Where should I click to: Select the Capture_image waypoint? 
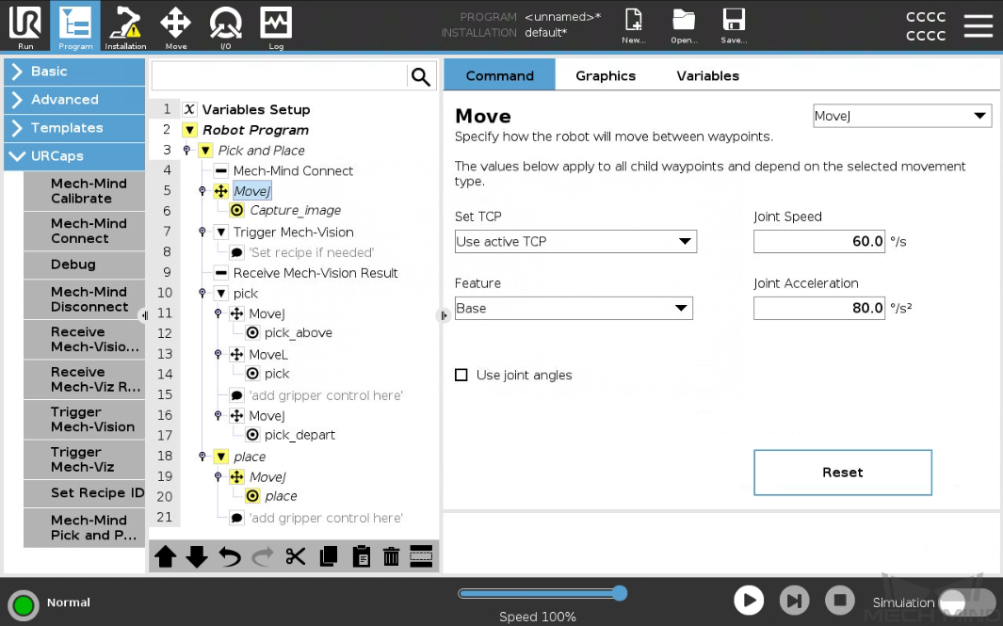point(295,210)
